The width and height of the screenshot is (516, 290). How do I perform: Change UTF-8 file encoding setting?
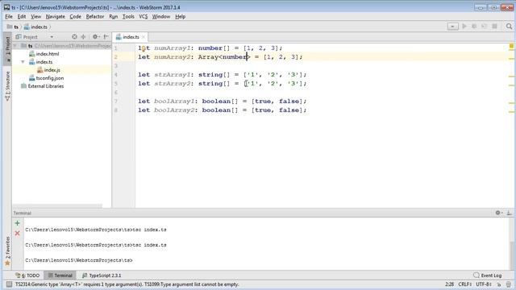tap(484, 284)
